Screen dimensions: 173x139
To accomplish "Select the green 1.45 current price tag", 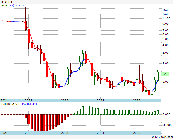I will 165,74.
